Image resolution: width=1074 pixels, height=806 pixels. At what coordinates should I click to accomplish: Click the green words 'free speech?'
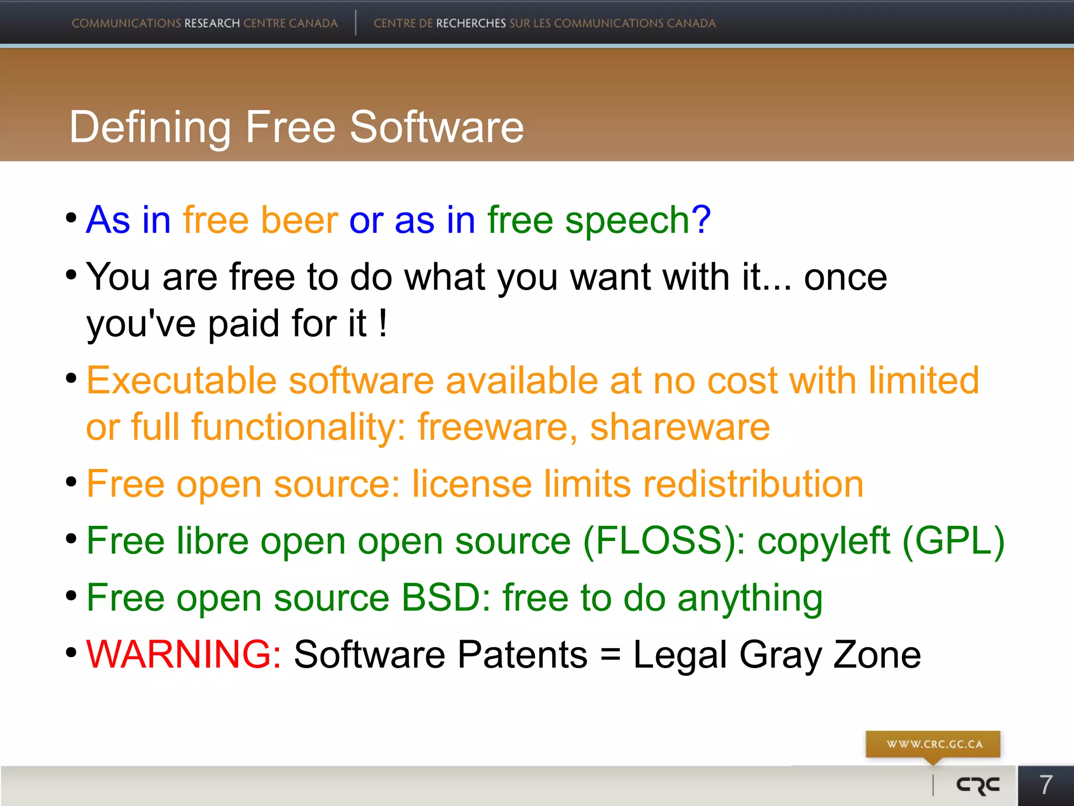pos(599,221)
